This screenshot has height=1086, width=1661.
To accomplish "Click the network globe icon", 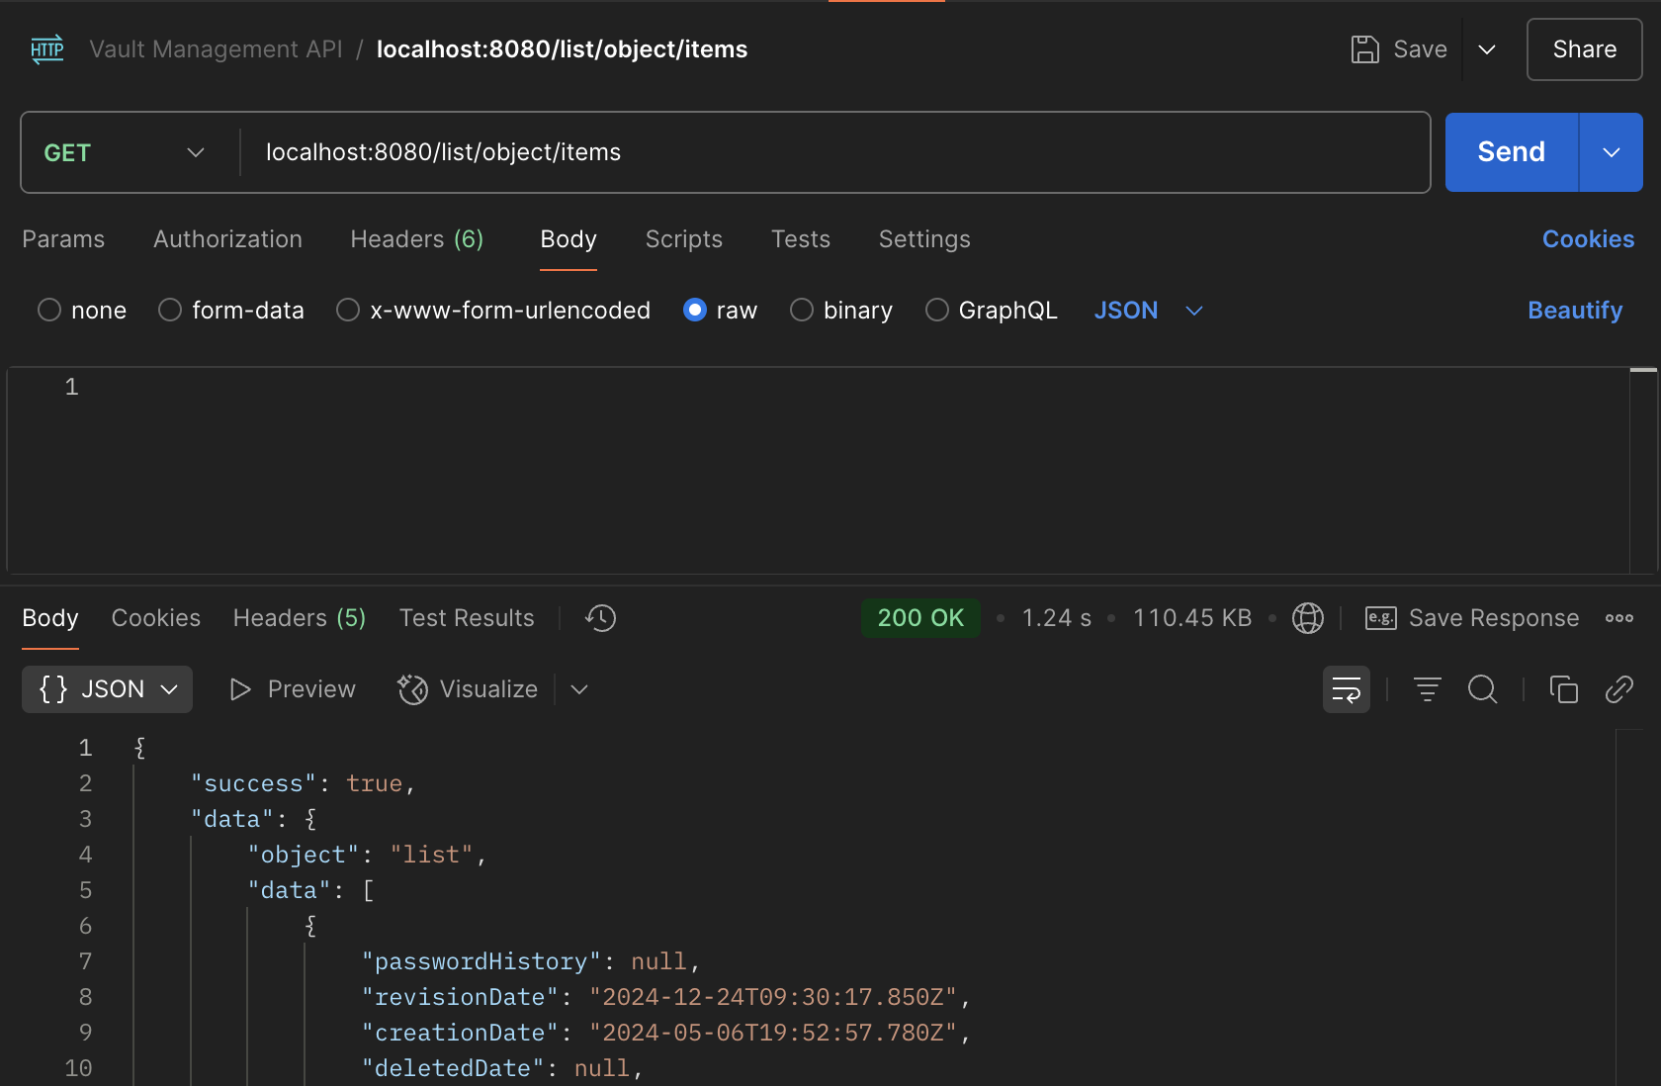I will (x=1308, y=618).
